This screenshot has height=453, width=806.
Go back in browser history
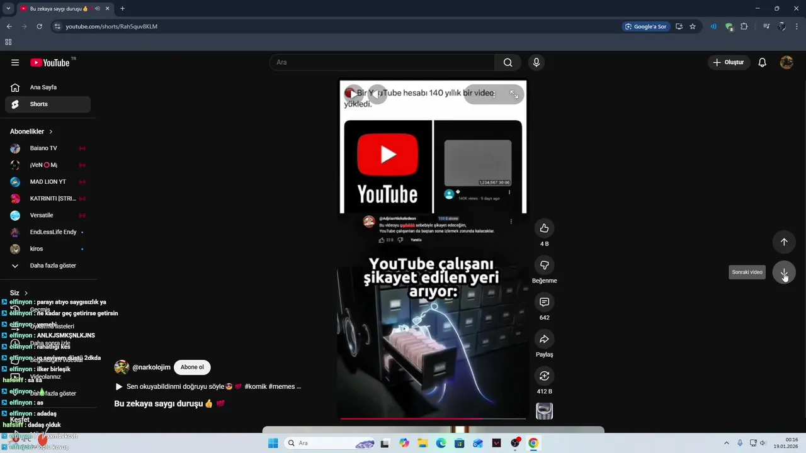click(x=9, y=26)
